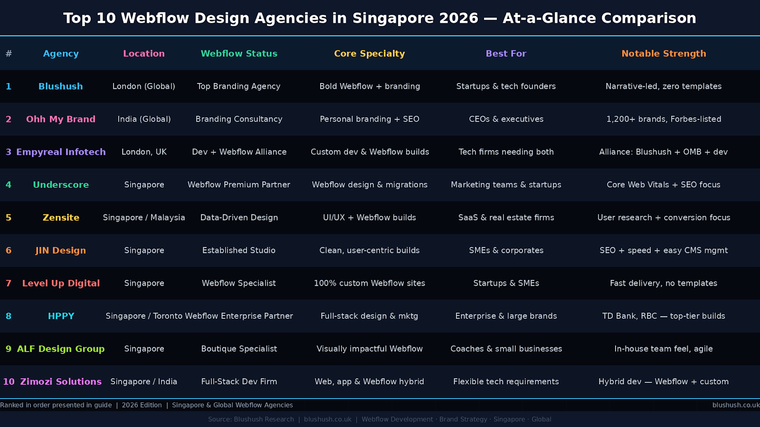
Task: Click 'India (Global)' location cell
Action: click(144, 119)
